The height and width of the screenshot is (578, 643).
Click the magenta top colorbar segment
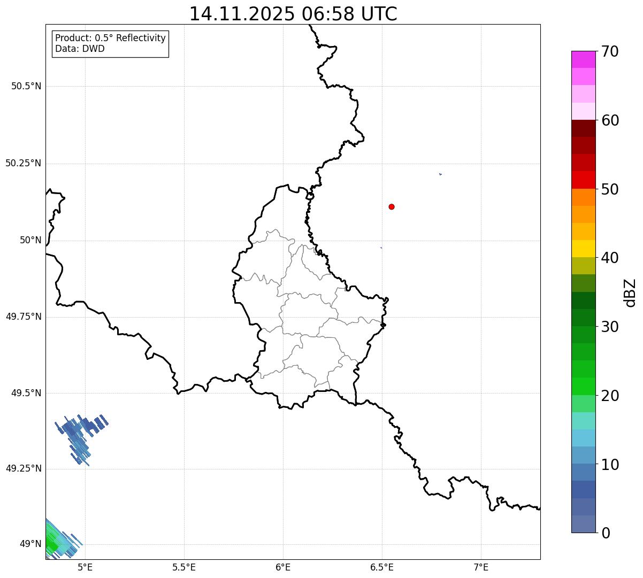pos(583,59)
